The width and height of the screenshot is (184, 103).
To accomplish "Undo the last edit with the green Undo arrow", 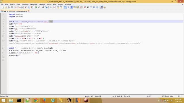I will [x=36, y=7].
